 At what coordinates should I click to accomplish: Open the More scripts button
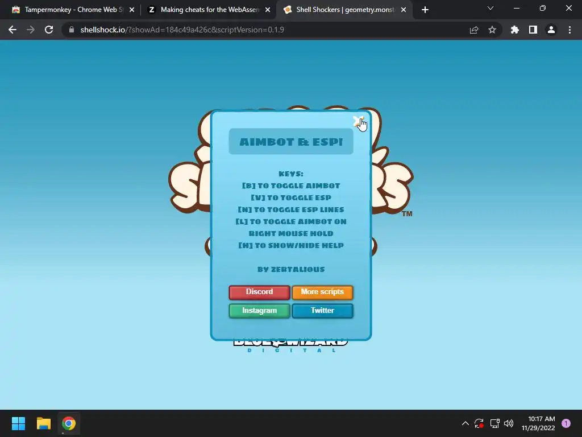[x=323, y=292]
